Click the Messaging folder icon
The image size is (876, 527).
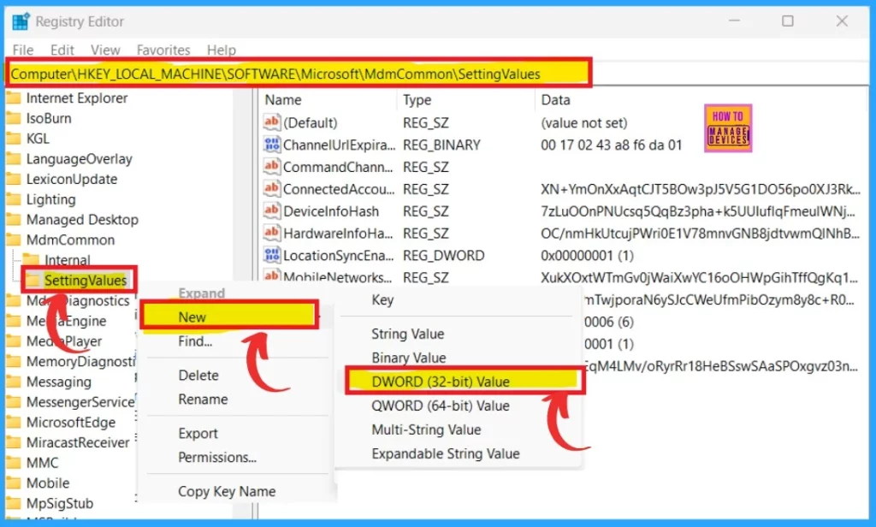pyautogui.click(x=14, y=382)
